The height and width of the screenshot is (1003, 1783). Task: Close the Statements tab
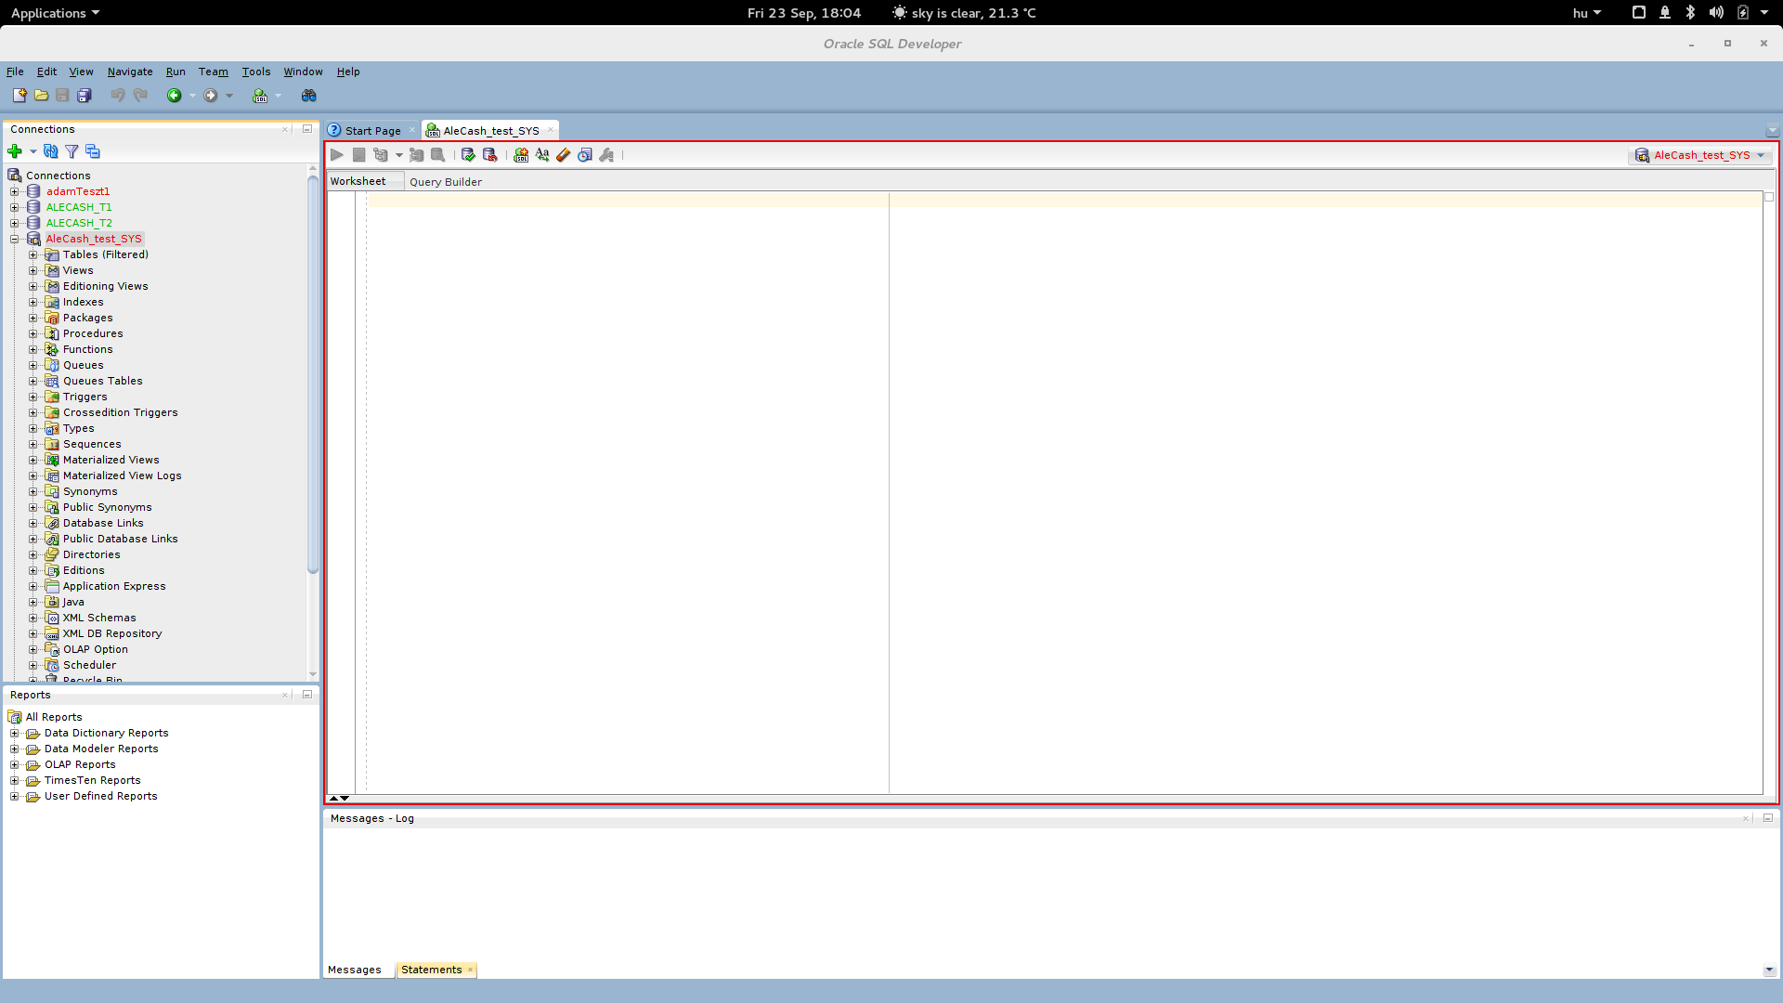click(x=471, y=970)
